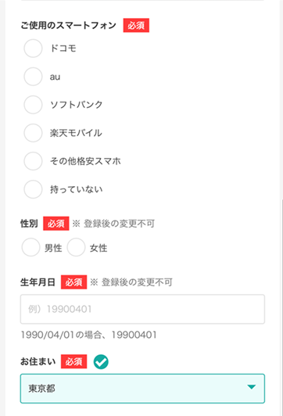The width and height of the screenshot is (283, 416).
Task: Click the 必須 badge next to 生年月日
Action: tap(73, 282)
